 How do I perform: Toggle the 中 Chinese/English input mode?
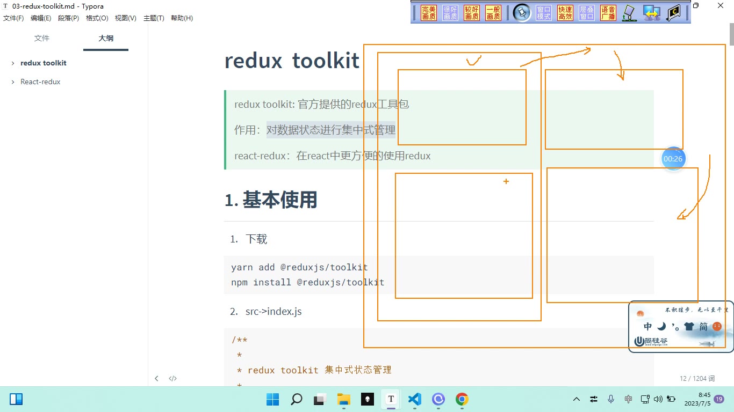648,326
